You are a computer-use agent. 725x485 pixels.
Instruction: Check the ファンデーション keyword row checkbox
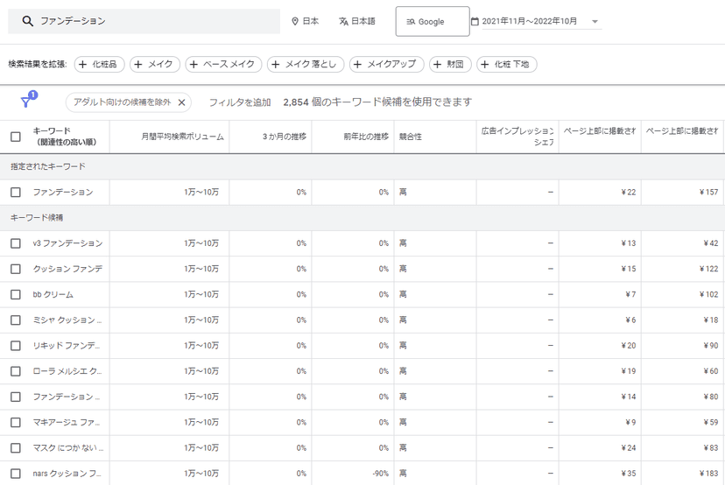(16, 193)
